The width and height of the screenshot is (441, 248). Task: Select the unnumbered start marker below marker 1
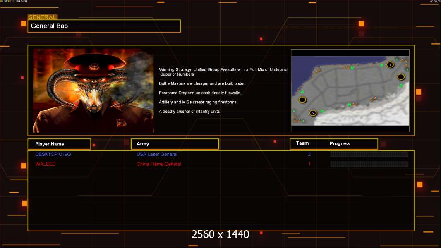[401, 77]
